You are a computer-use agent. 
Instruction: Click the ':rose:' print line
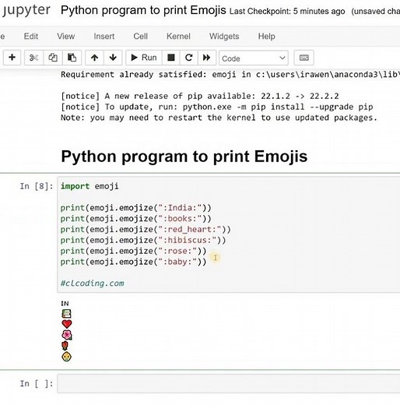tap(133, 251)
